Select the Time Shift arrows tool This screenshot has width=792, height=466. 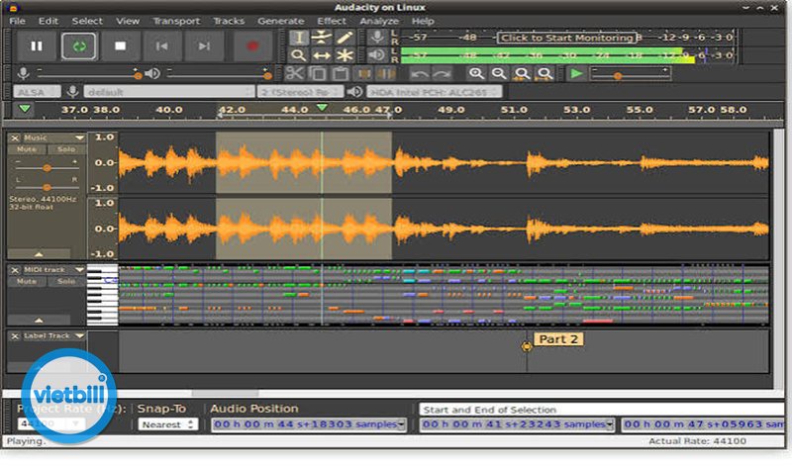click(x=321, y=55)
